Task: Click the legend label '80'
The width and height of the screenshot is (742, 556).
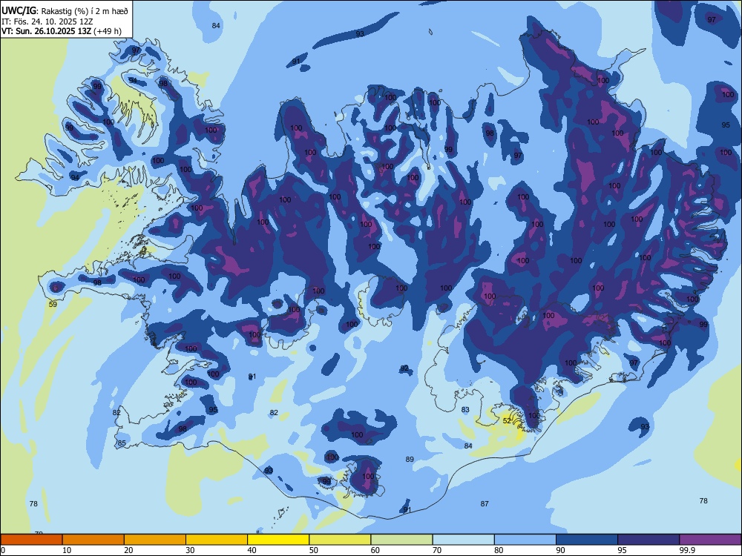Action: pos(499,550)
